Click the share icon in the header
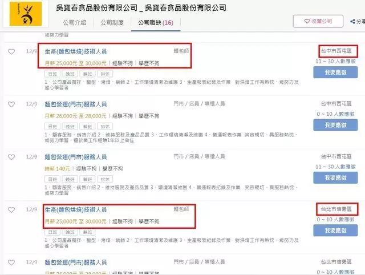 [x=352, y=22]
